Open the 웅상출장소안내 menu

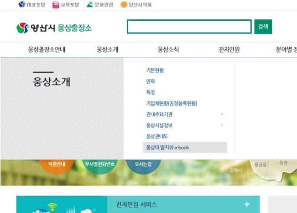[47, 49]
